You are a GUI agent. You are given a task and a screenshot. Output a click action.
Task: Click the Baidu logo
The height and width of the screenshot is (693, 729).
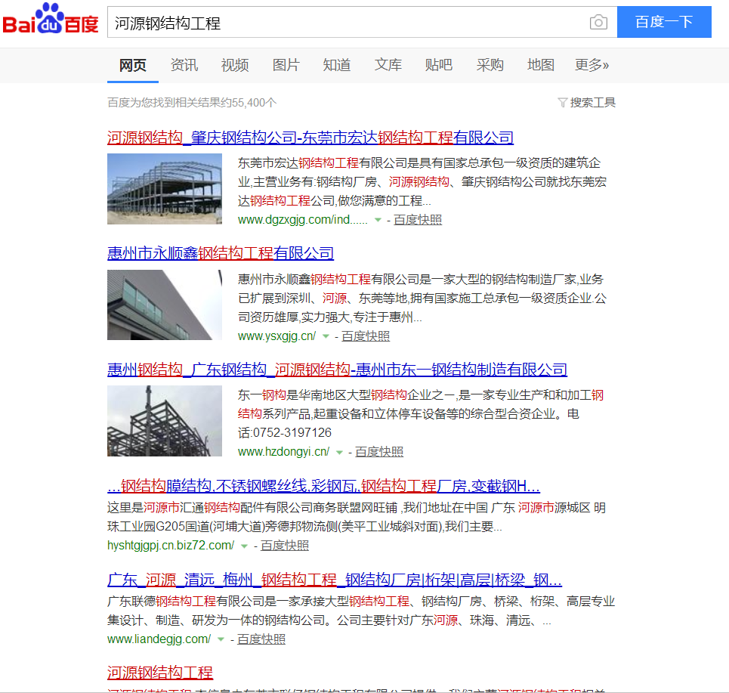[51, 20]
